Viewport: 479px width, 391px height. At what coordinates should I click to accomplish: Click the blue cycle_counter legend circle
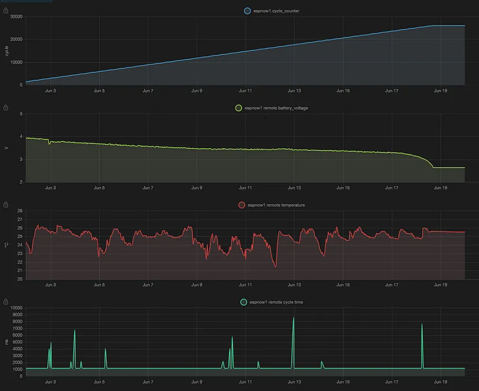point(247,10)
